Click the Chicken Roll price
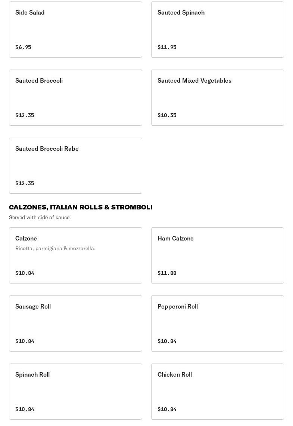 point(167,409)
